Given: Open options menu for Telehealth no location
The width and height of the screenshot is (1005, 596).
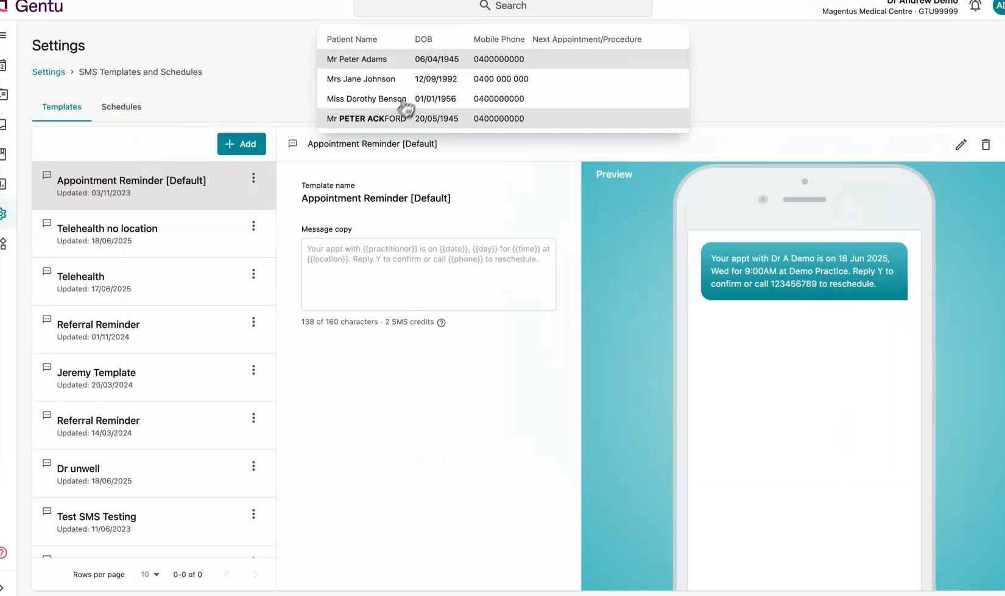Looking at the screenshot, I should coord(253,226).
